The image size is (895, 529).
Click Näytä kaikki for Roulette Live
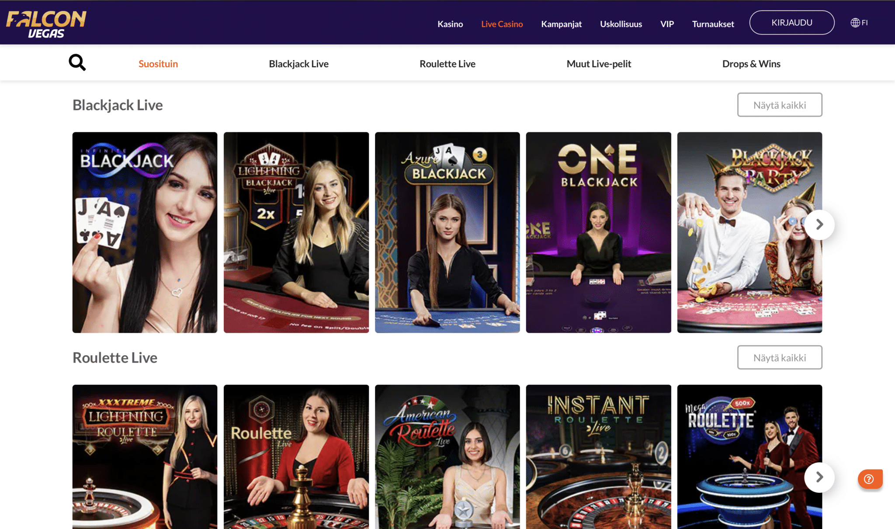tap(780, 357)
